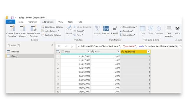Click the Time column tool

coord(151,31)
